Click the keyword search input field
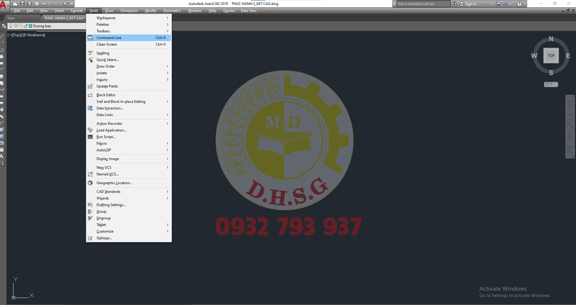Image resolution: width=576 pixels, height=305 pixels. tap(423, 4)
